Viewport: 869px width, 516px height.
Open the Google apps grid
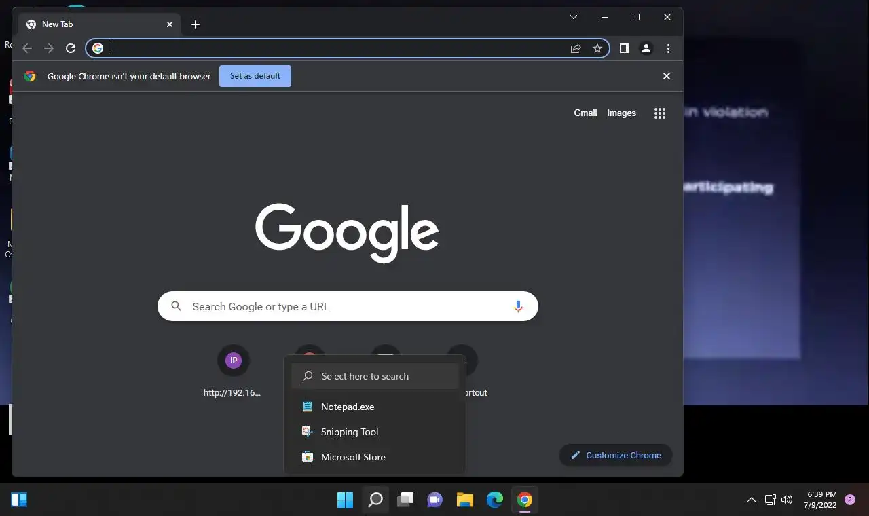coord(660,113)
